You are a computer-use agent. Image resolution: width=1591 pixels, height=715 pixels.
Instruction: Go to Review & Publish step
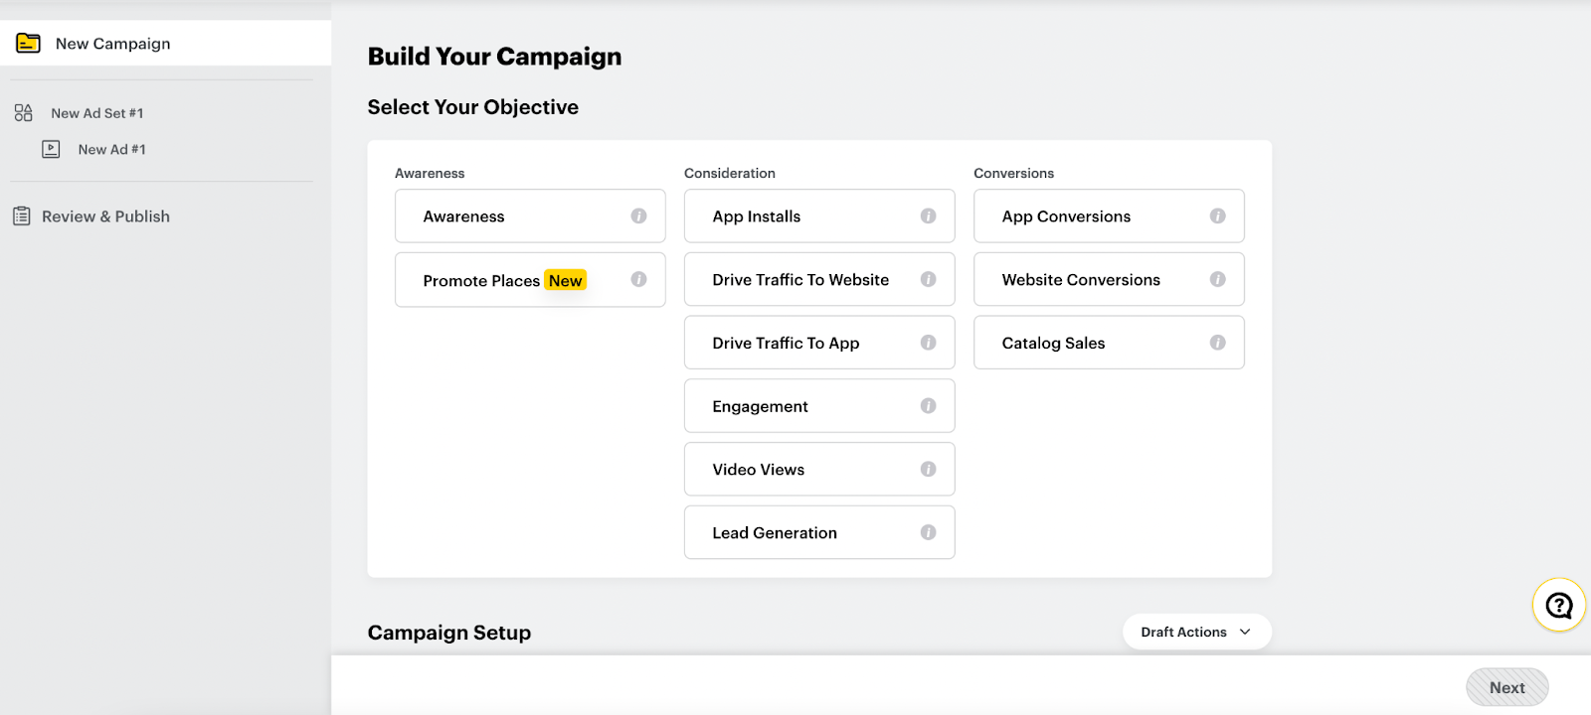105,215
